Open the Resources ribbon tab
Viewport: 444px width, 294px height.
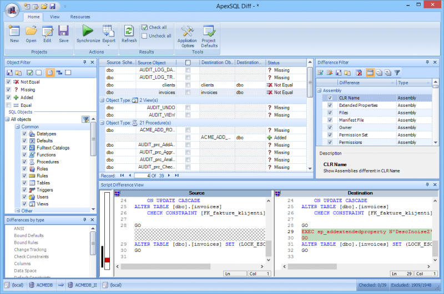point(80,17)
